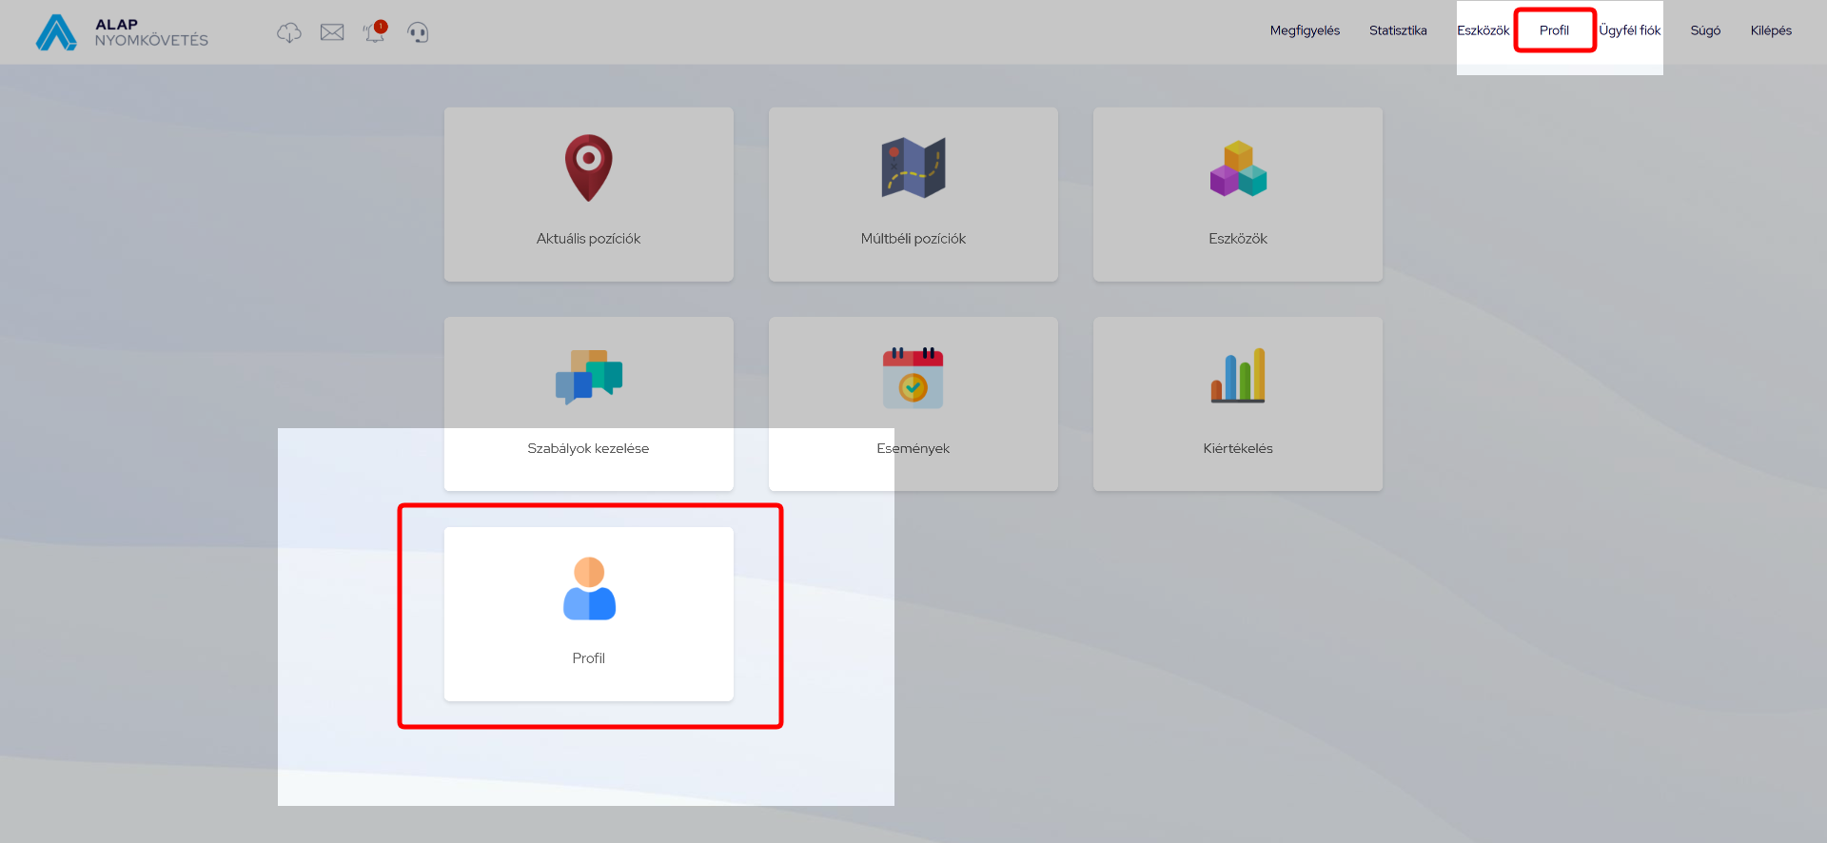Go to Eszközök in the top menu

point(1483,30)
